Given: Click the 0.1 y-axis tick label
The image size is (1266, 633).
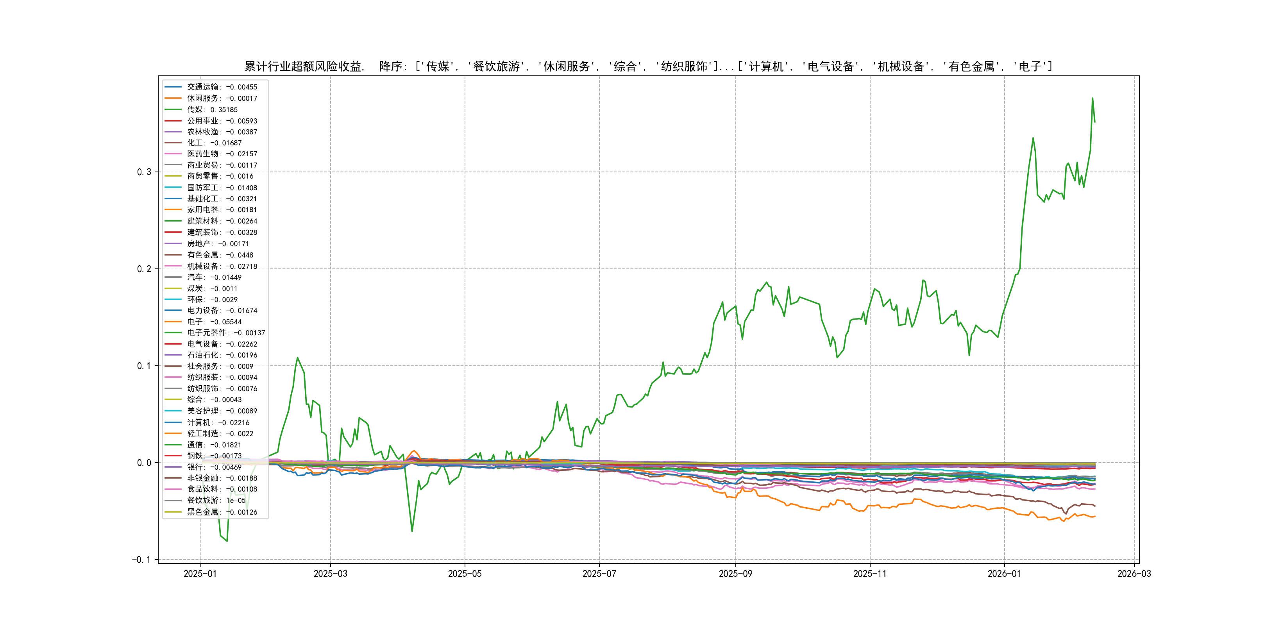Looking at the screenshot, I should click(144, 366).
